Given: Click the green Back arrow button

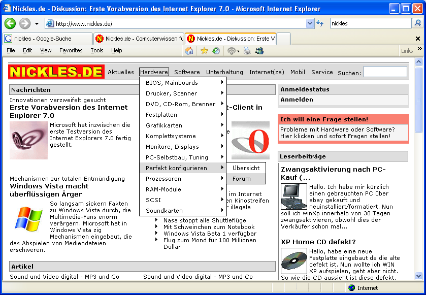Looking at the screenshot, I should coord(10,24).
